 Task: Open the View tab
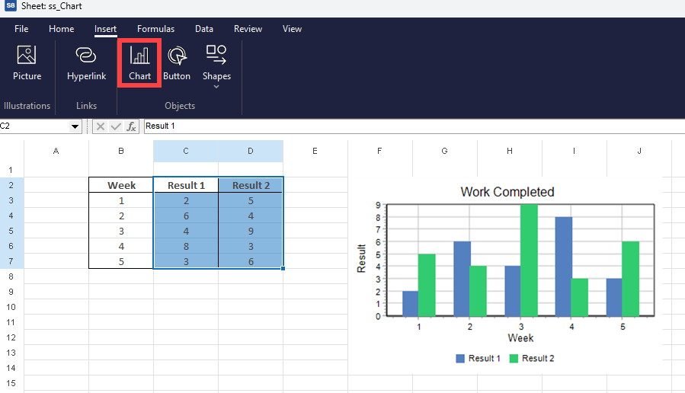click(292, 29)
